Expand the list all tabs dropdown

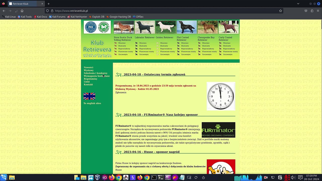pos(298,4)
